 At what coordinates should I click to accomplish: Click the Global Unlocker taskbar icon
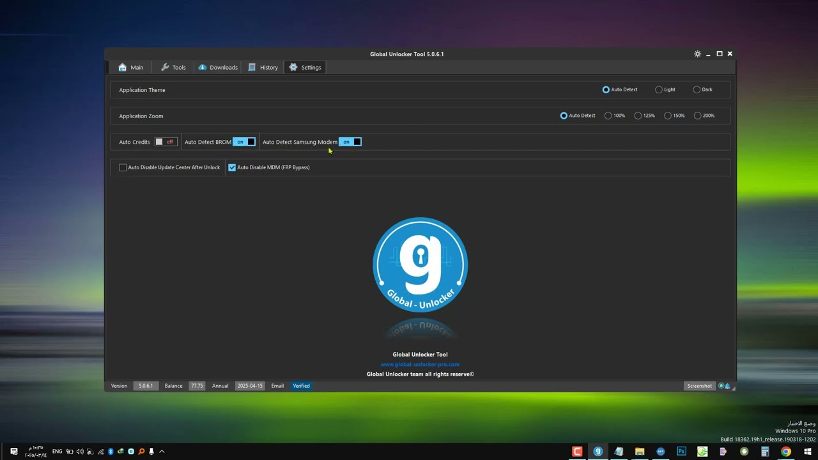[598, 452]
